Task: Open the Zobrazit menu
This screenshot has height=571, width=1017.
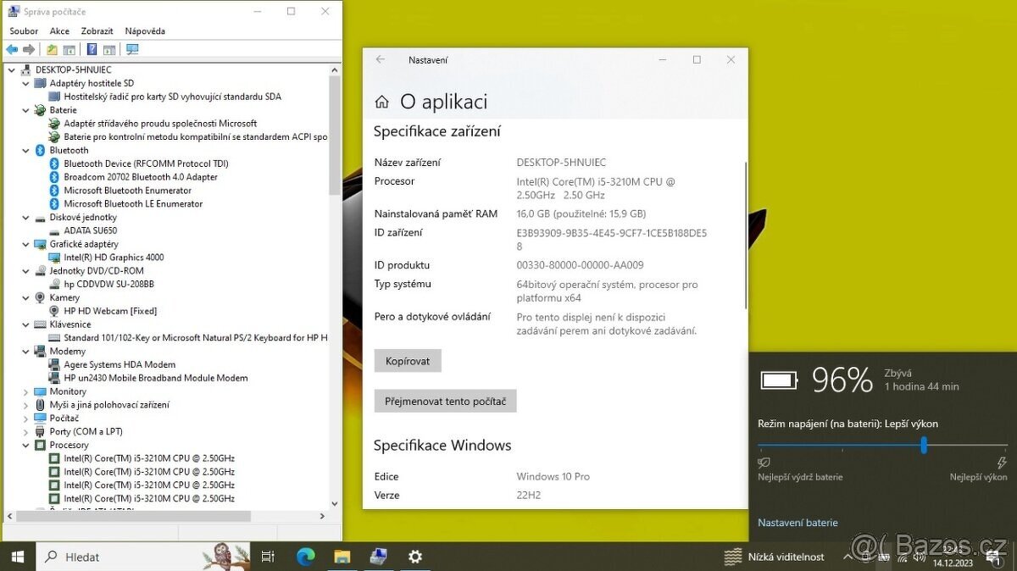Action: [x=97, y=30]
